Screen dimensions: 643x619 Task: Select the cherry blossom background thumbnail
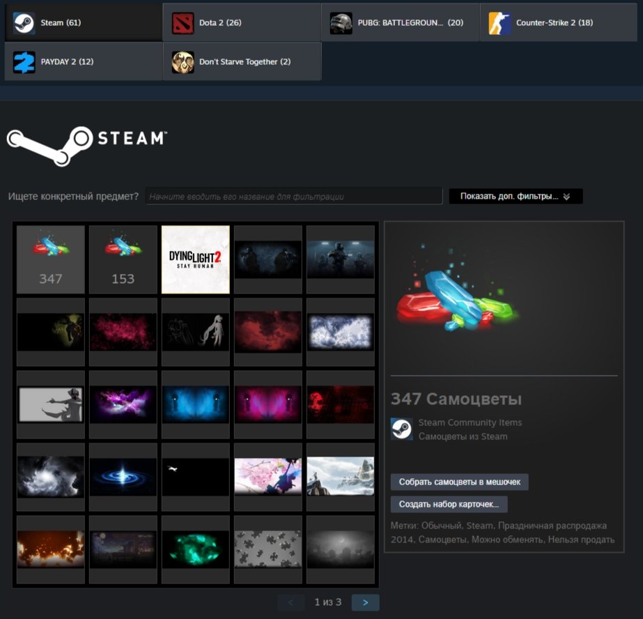[x=268, y=477]
